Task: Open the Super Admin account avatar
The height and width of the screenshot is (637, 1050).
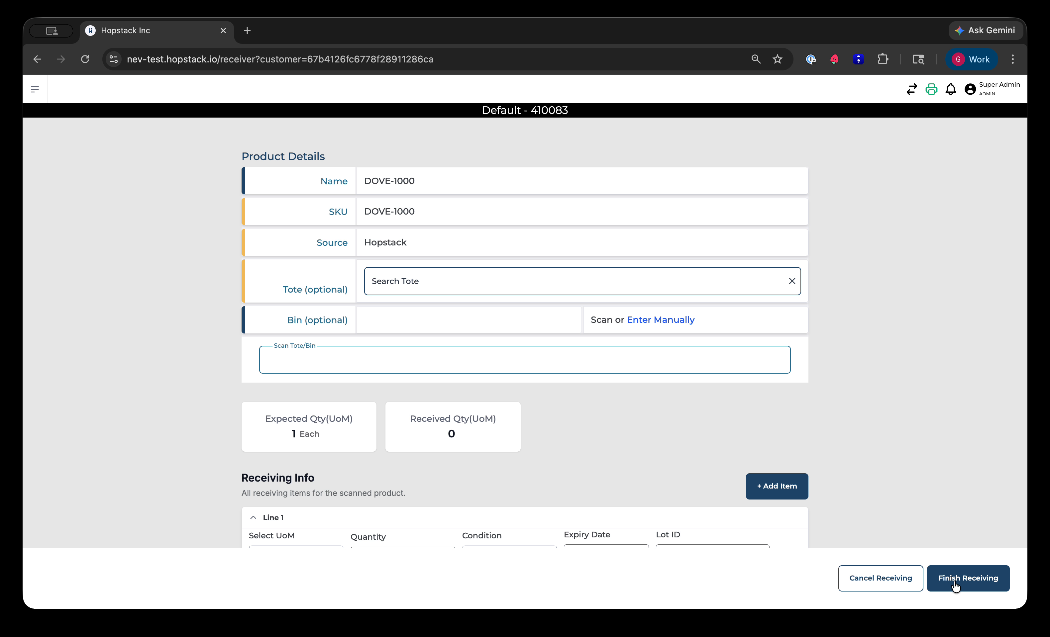Action: pyautogui.click(x=970, y=89)
